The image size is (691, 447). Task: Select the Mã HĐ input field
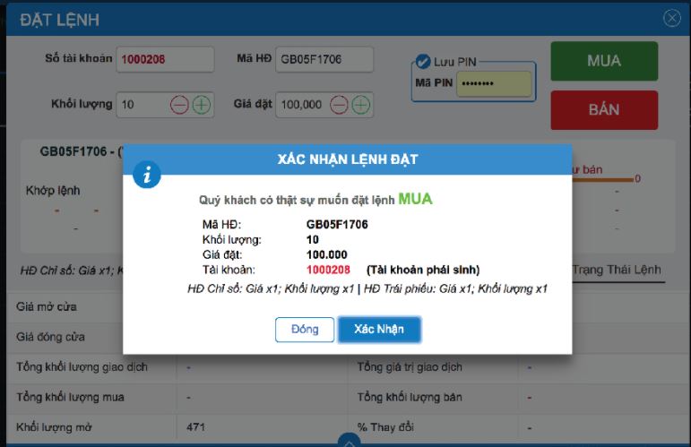[324, 59]
